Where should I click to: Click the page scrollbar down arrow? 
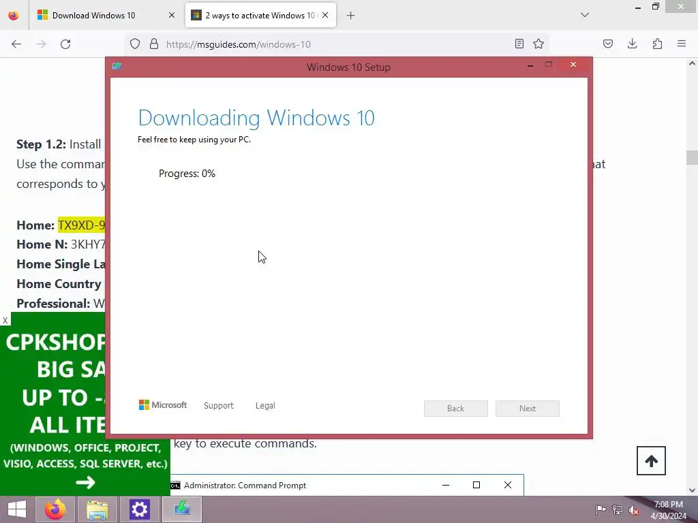click(692, 490)
